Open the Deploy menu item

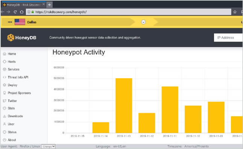point(12,85)
